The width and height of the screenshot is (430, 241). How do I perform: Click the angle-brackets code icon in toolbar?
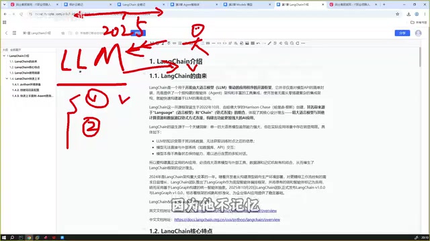coord(225,43)
